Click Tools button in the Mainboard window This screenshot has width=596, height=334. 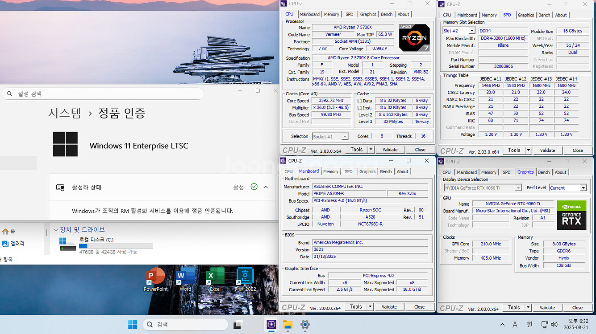click(356, 307)
